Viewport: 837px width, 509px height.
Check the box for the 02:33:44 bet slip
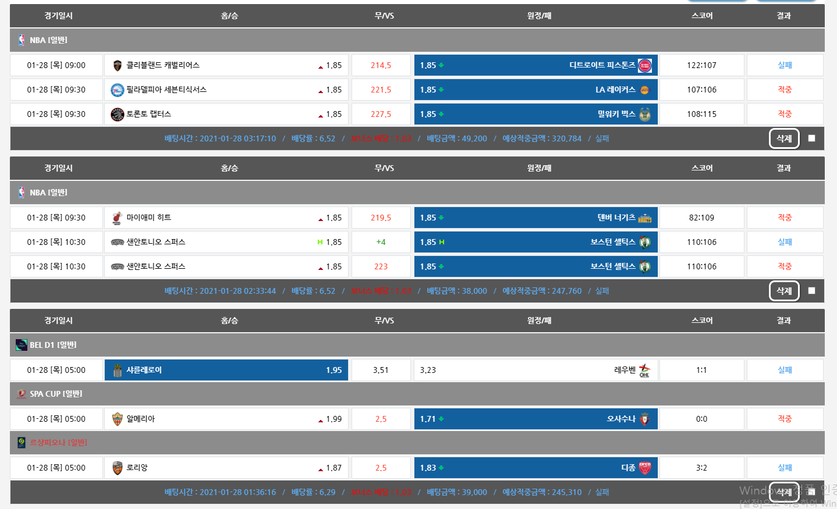click(811, 291)
